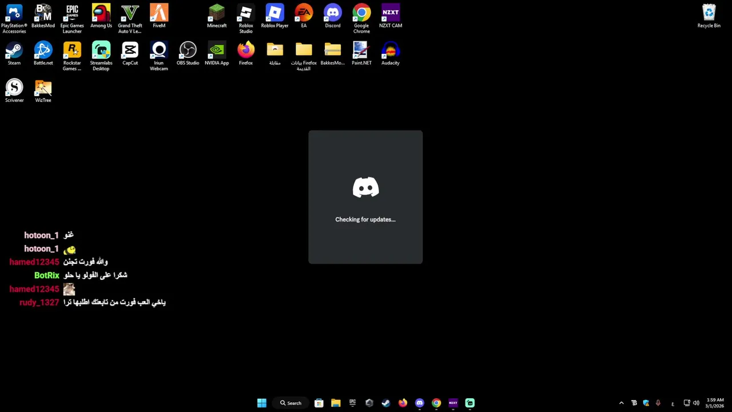Viewport: 732px width, 412px height.
Task: Select Grand Theft Auto V desktop icon
Action: tap(130, 18)
